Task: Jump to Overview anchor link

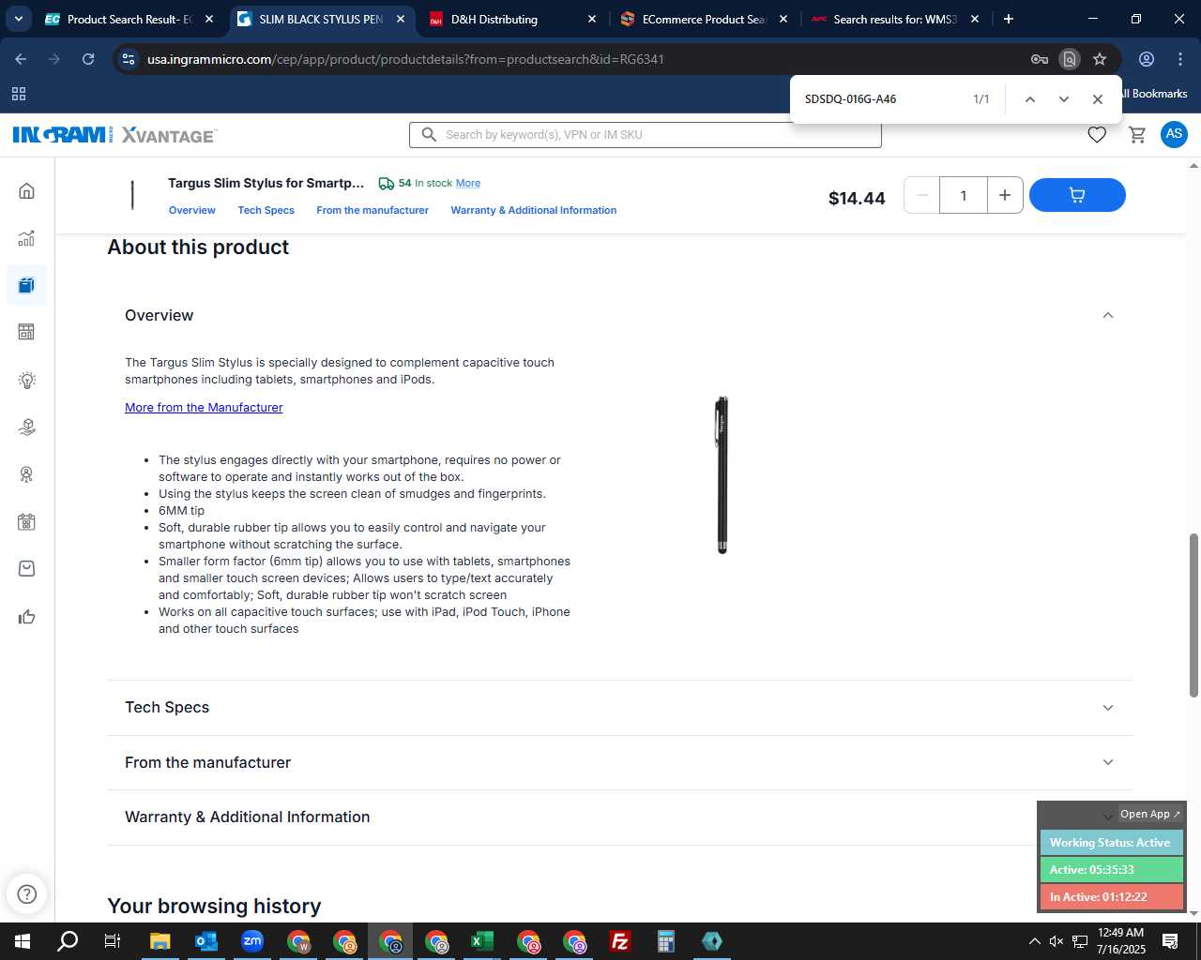Action: (x=191, y=210)
